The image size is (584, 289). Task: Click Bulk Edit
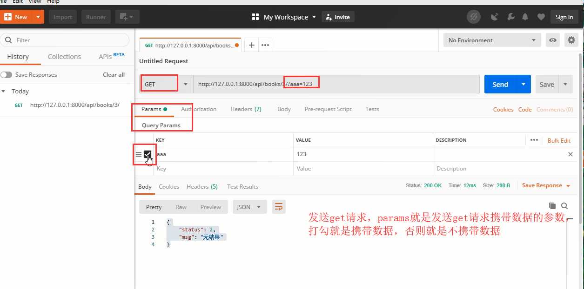(559, 140)
